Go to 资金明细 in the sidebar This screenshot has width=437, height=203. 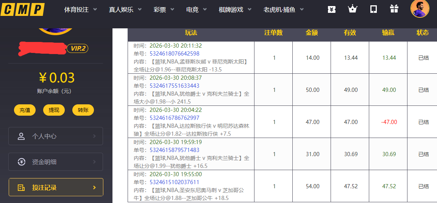tap(56, 162)
